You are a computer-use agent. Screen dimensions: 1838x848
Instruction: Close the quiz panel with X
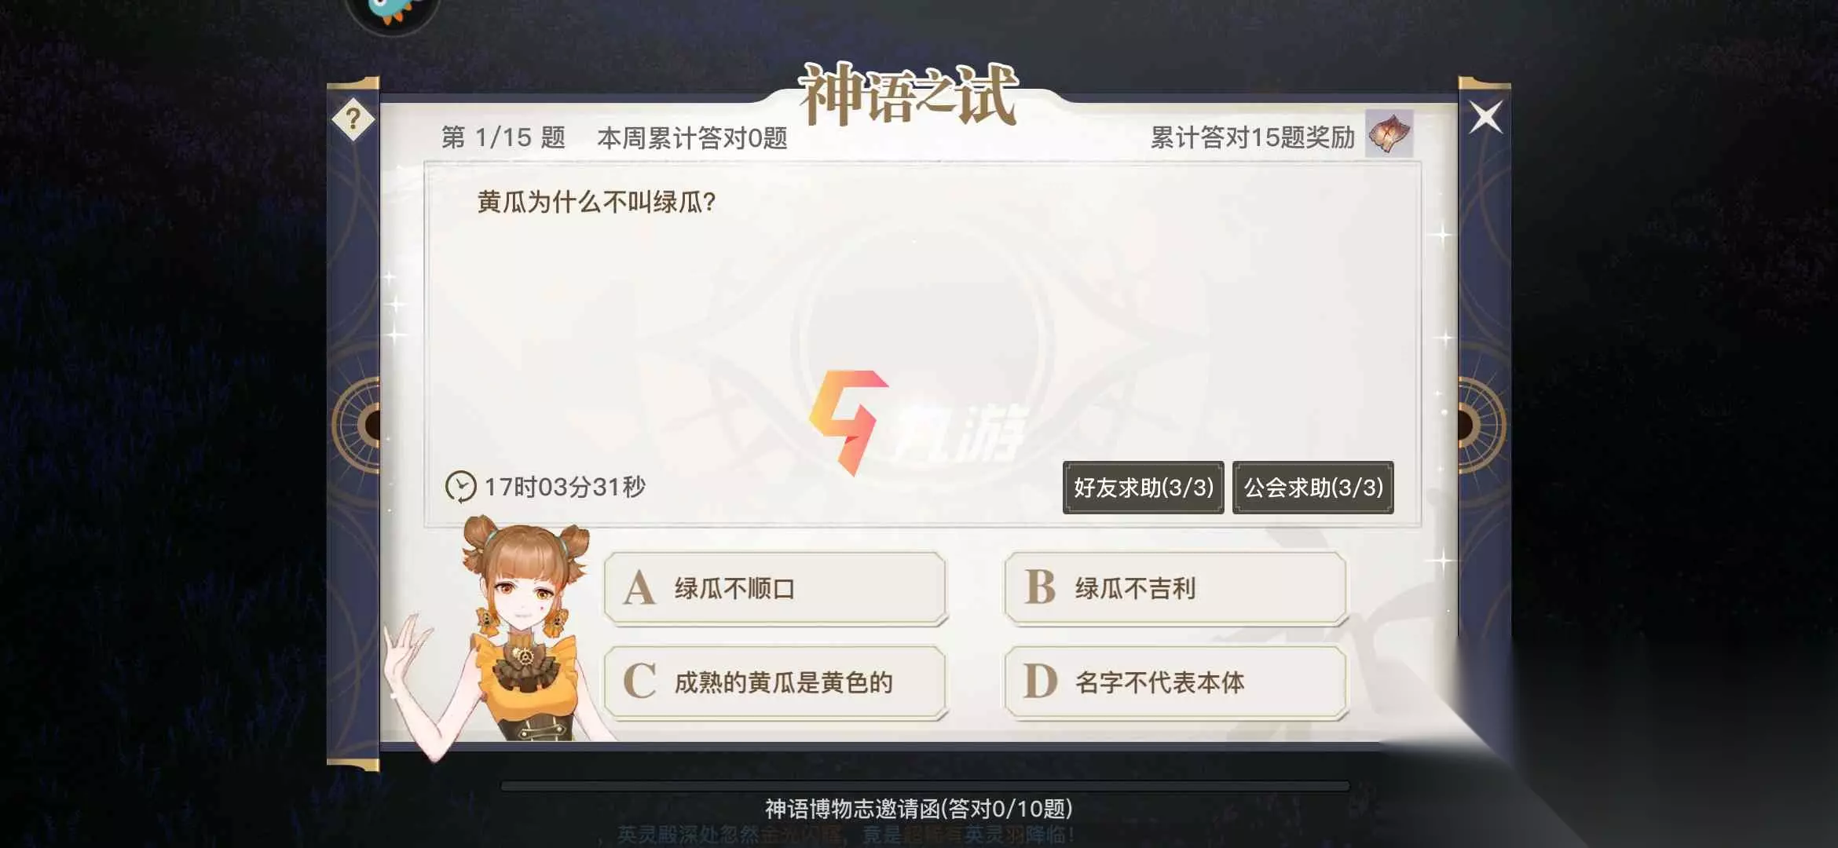[x=1485, y=118]
